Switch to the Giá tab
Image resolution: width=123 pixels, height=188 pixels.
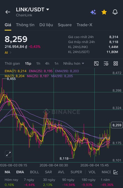coord(8,25)
